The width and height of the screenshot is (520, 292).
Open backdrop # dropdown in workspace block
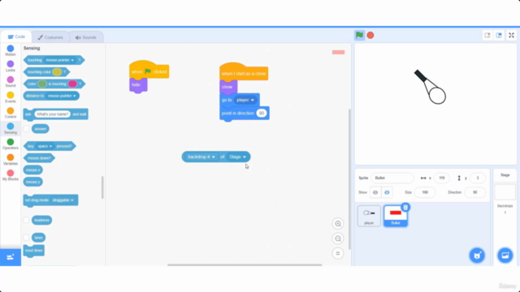pyautogui.click(x=201, y=157)
